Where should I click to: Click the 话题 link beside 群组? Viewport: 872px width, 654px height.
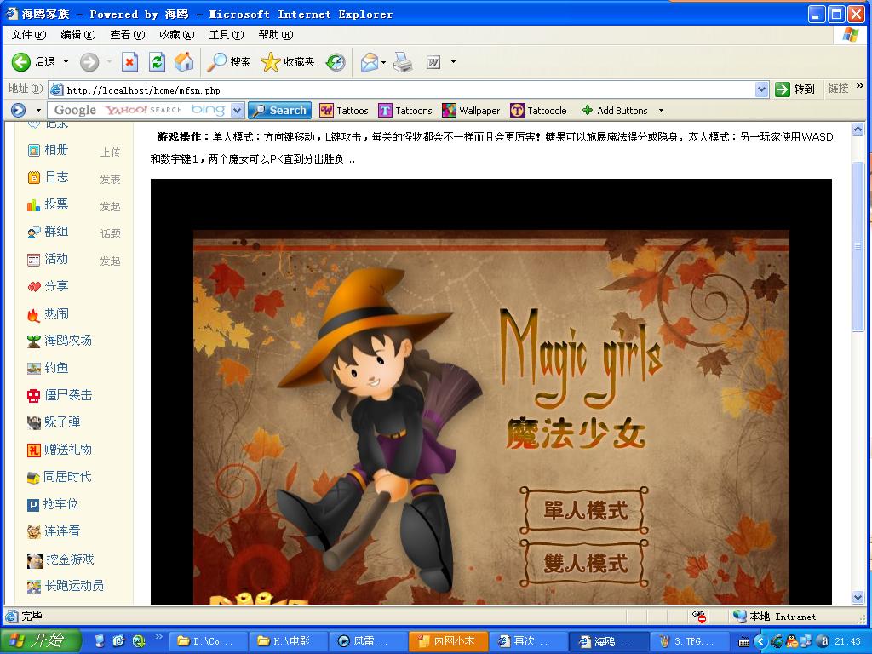(110, 234)
